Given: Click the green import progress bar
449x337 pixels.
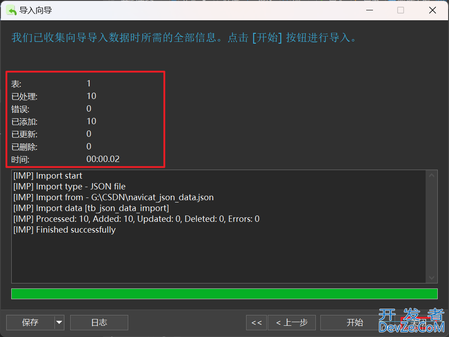Looking at the screenshot, I should point(224,294).
